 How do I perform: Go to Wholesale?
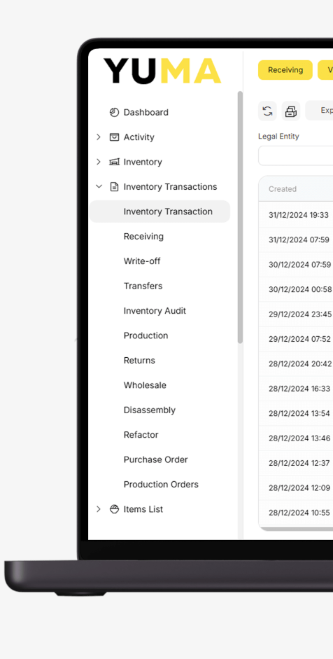[145, 385]
